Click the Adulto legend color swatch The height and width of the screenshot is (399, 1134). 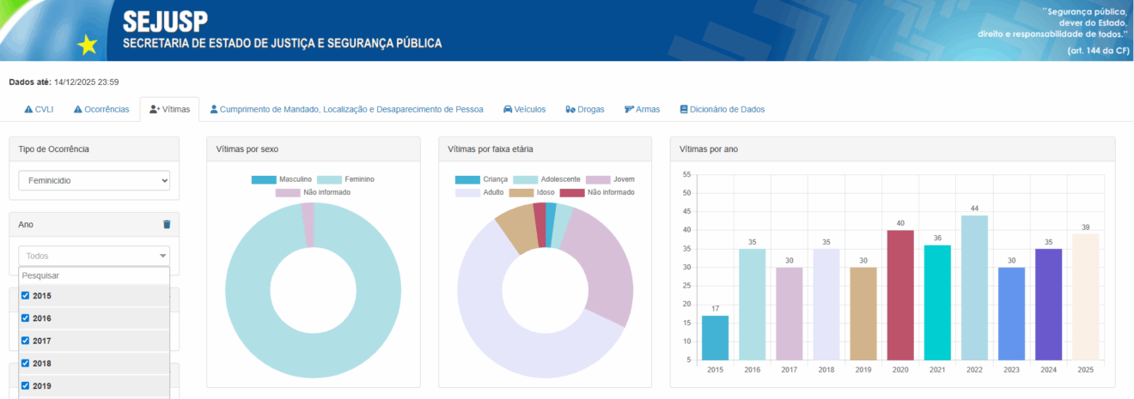click(467, 193)
